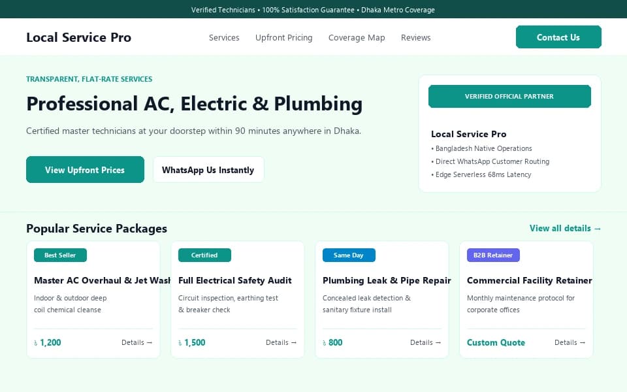This screenshot has width=627, height=392.
Task: Click the Certified badge
Action: [x=204, y=255]
